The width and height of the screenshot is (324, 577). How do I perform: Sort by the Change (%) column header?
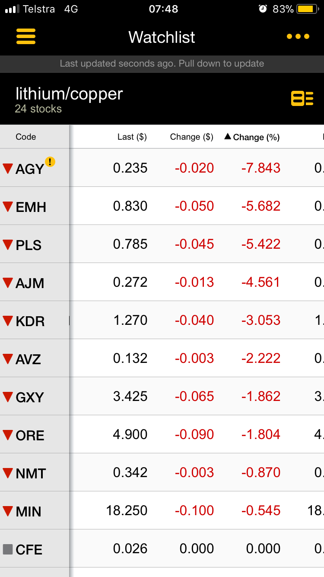point(252,137)
